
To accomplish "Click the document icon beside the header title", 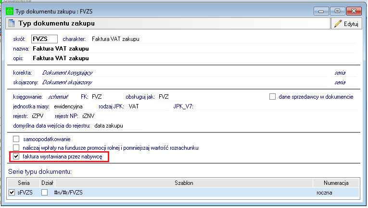I will click(x=10, y=23).
